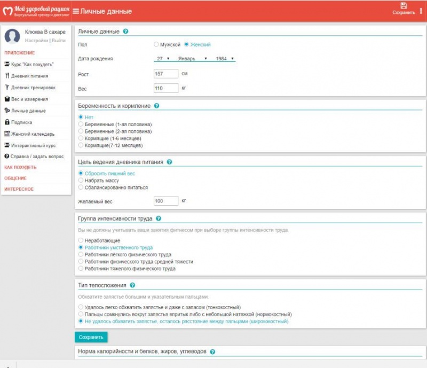Screen dimensions: 427x368
Task: Open help icon for Беременность и кормление
Action: pos(156,106)
